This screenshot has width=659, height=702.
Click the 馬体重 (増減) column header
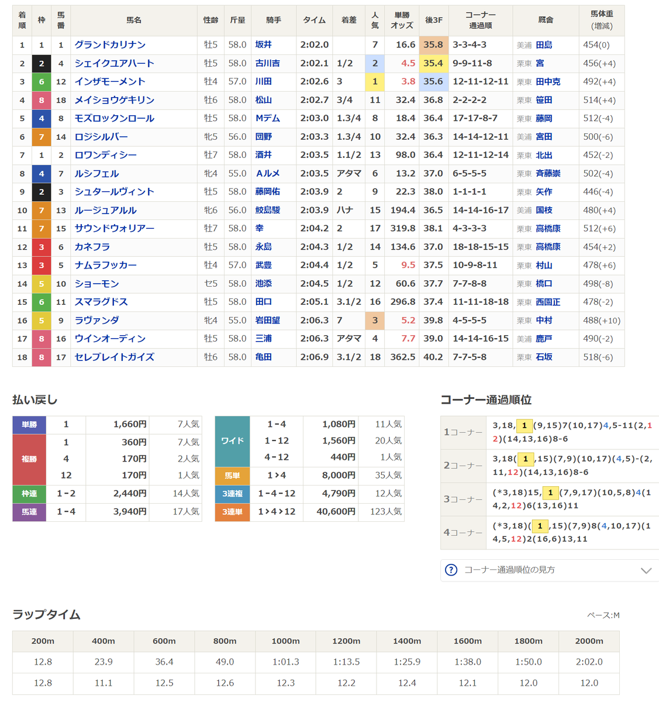coord(602,20)
